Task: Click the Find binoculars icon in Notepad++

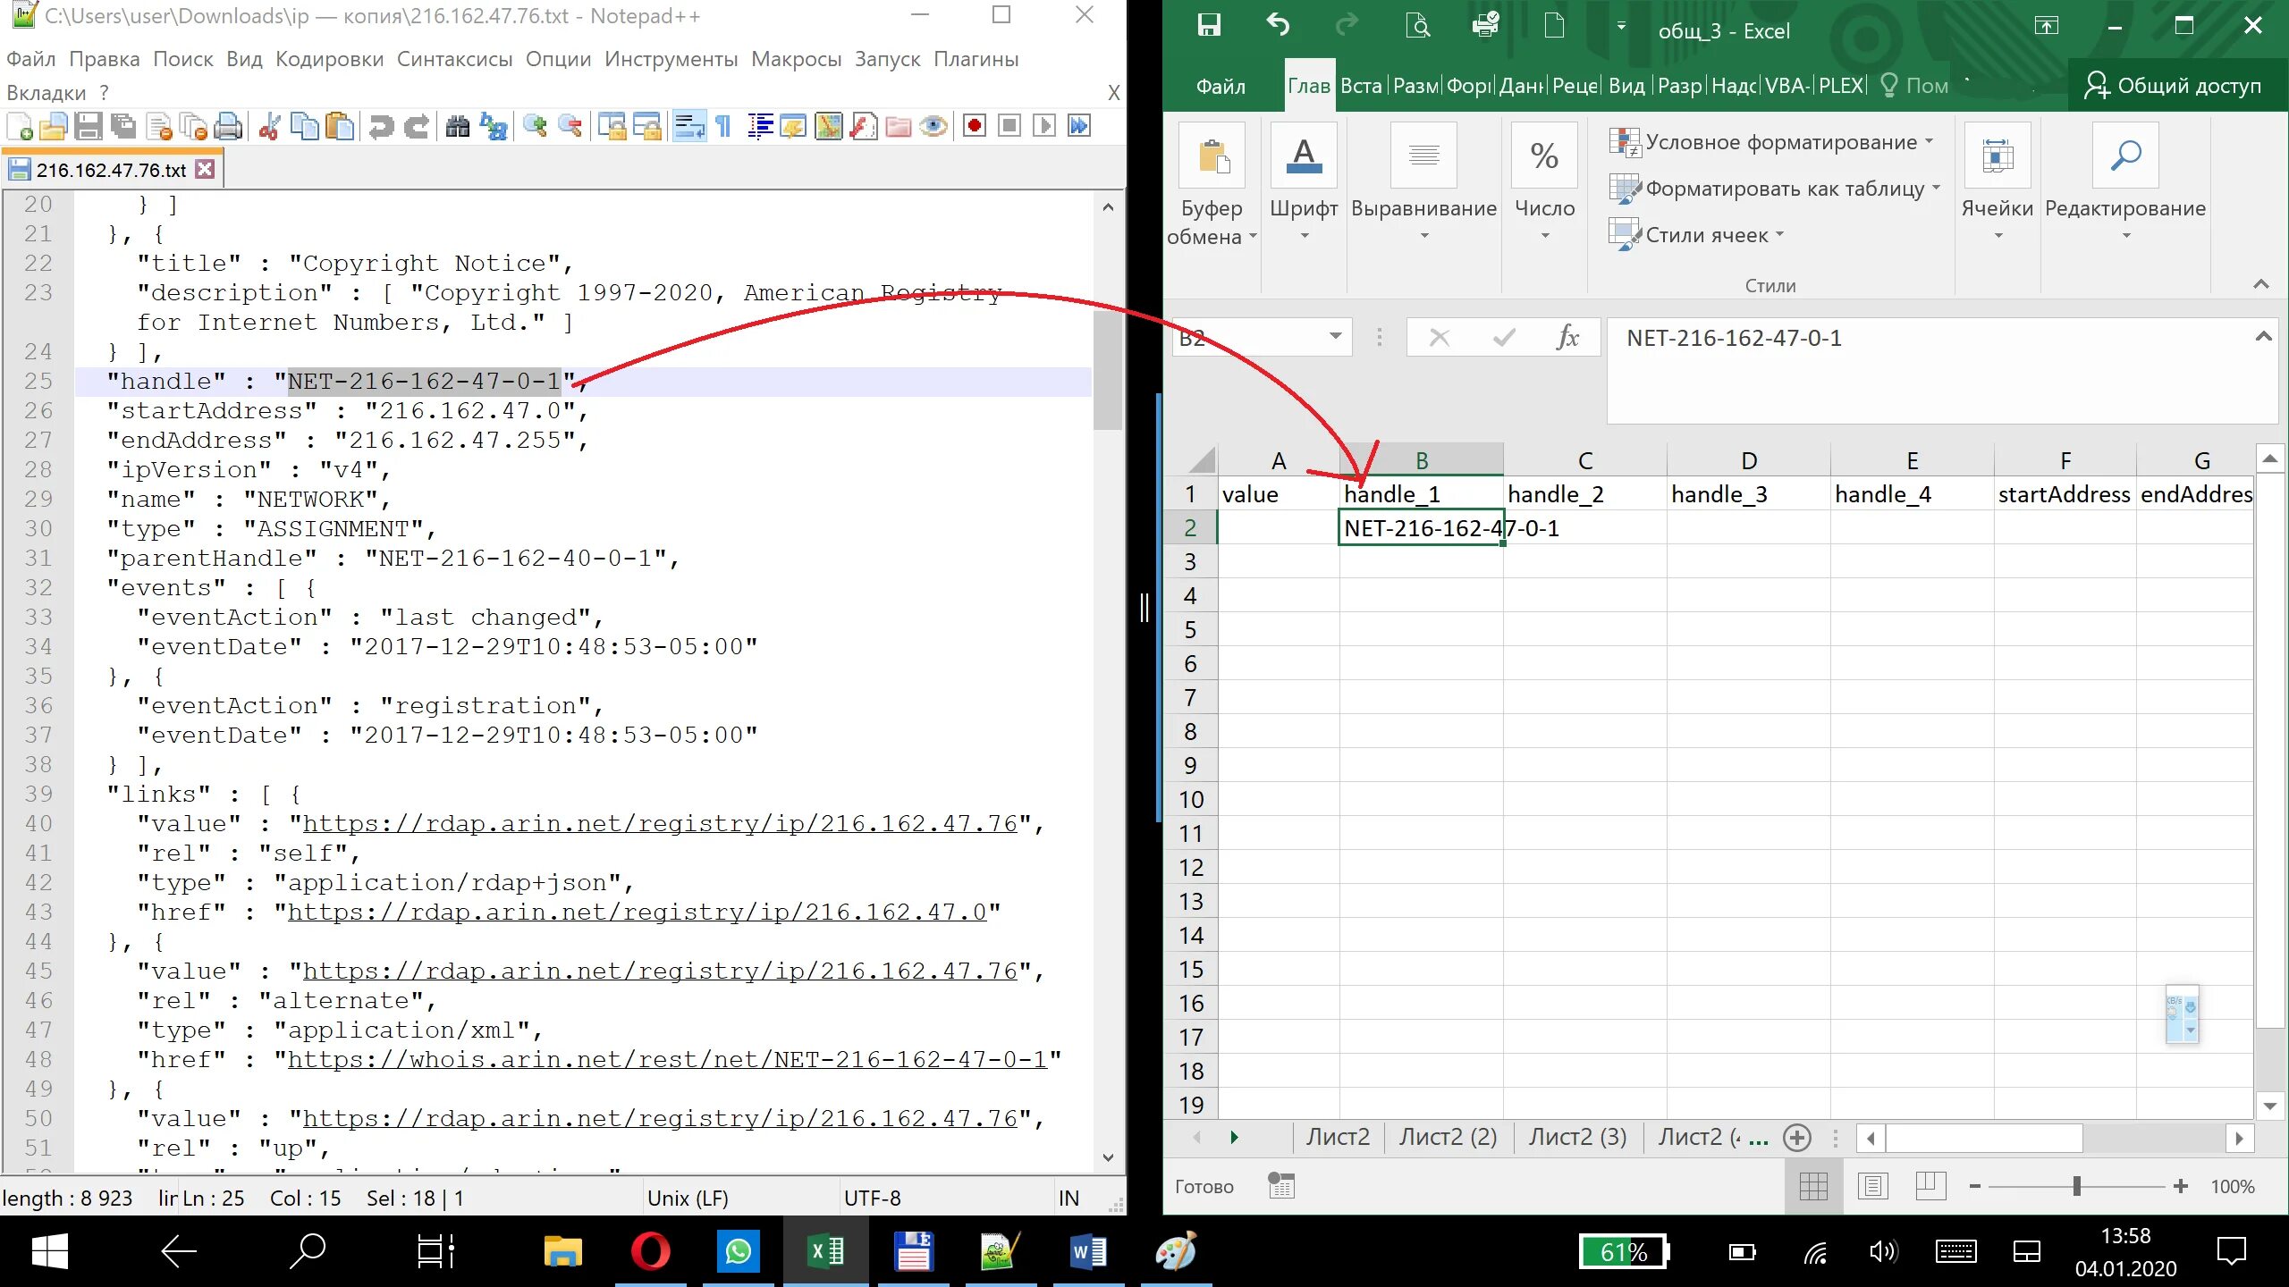Action: pyautogui.click(x=457, y=127)
